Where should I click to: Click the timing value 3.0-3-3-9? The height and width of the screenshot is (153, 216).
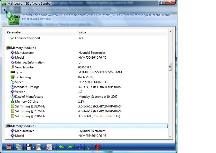point(99,116)
